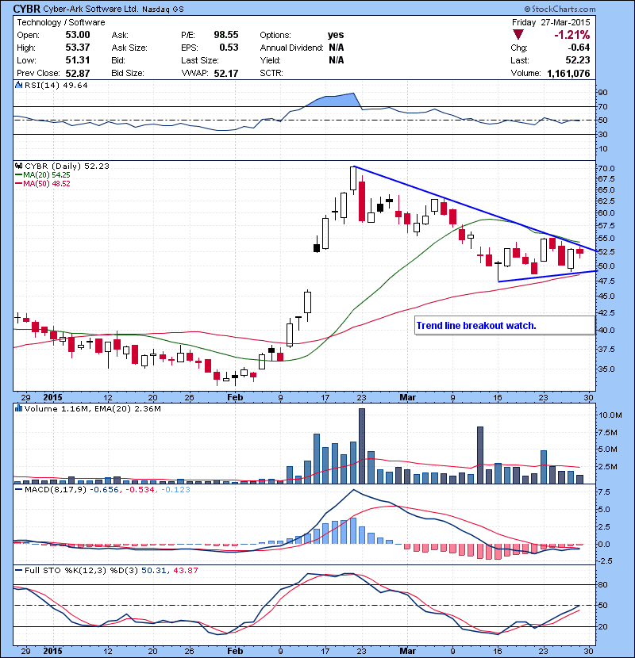Viewport: 635px width, 658px height.
Task: Click the dark blue MACD legend line marker
Action: (x=18, y=489)
